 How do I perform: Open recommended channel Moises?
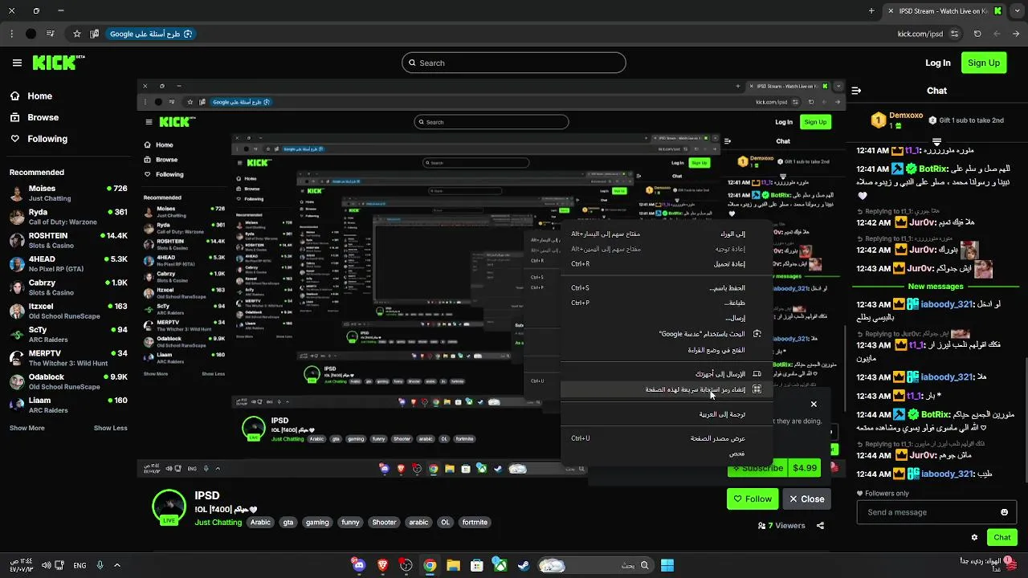coord(68,193)
